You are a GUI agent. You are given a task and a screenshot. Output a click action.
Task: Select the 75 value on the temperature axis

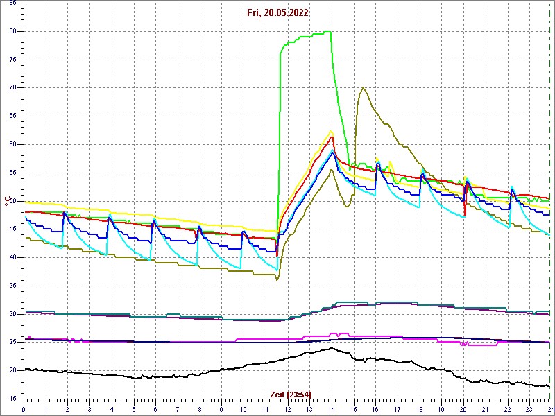(11, 60)
